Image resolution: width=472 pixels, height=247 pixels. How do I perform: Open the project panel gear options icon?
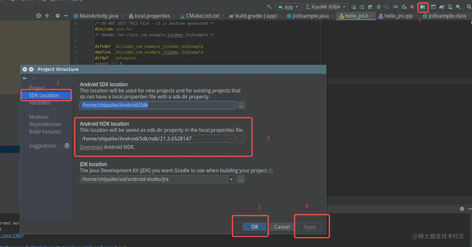click(x=58, y=16)
